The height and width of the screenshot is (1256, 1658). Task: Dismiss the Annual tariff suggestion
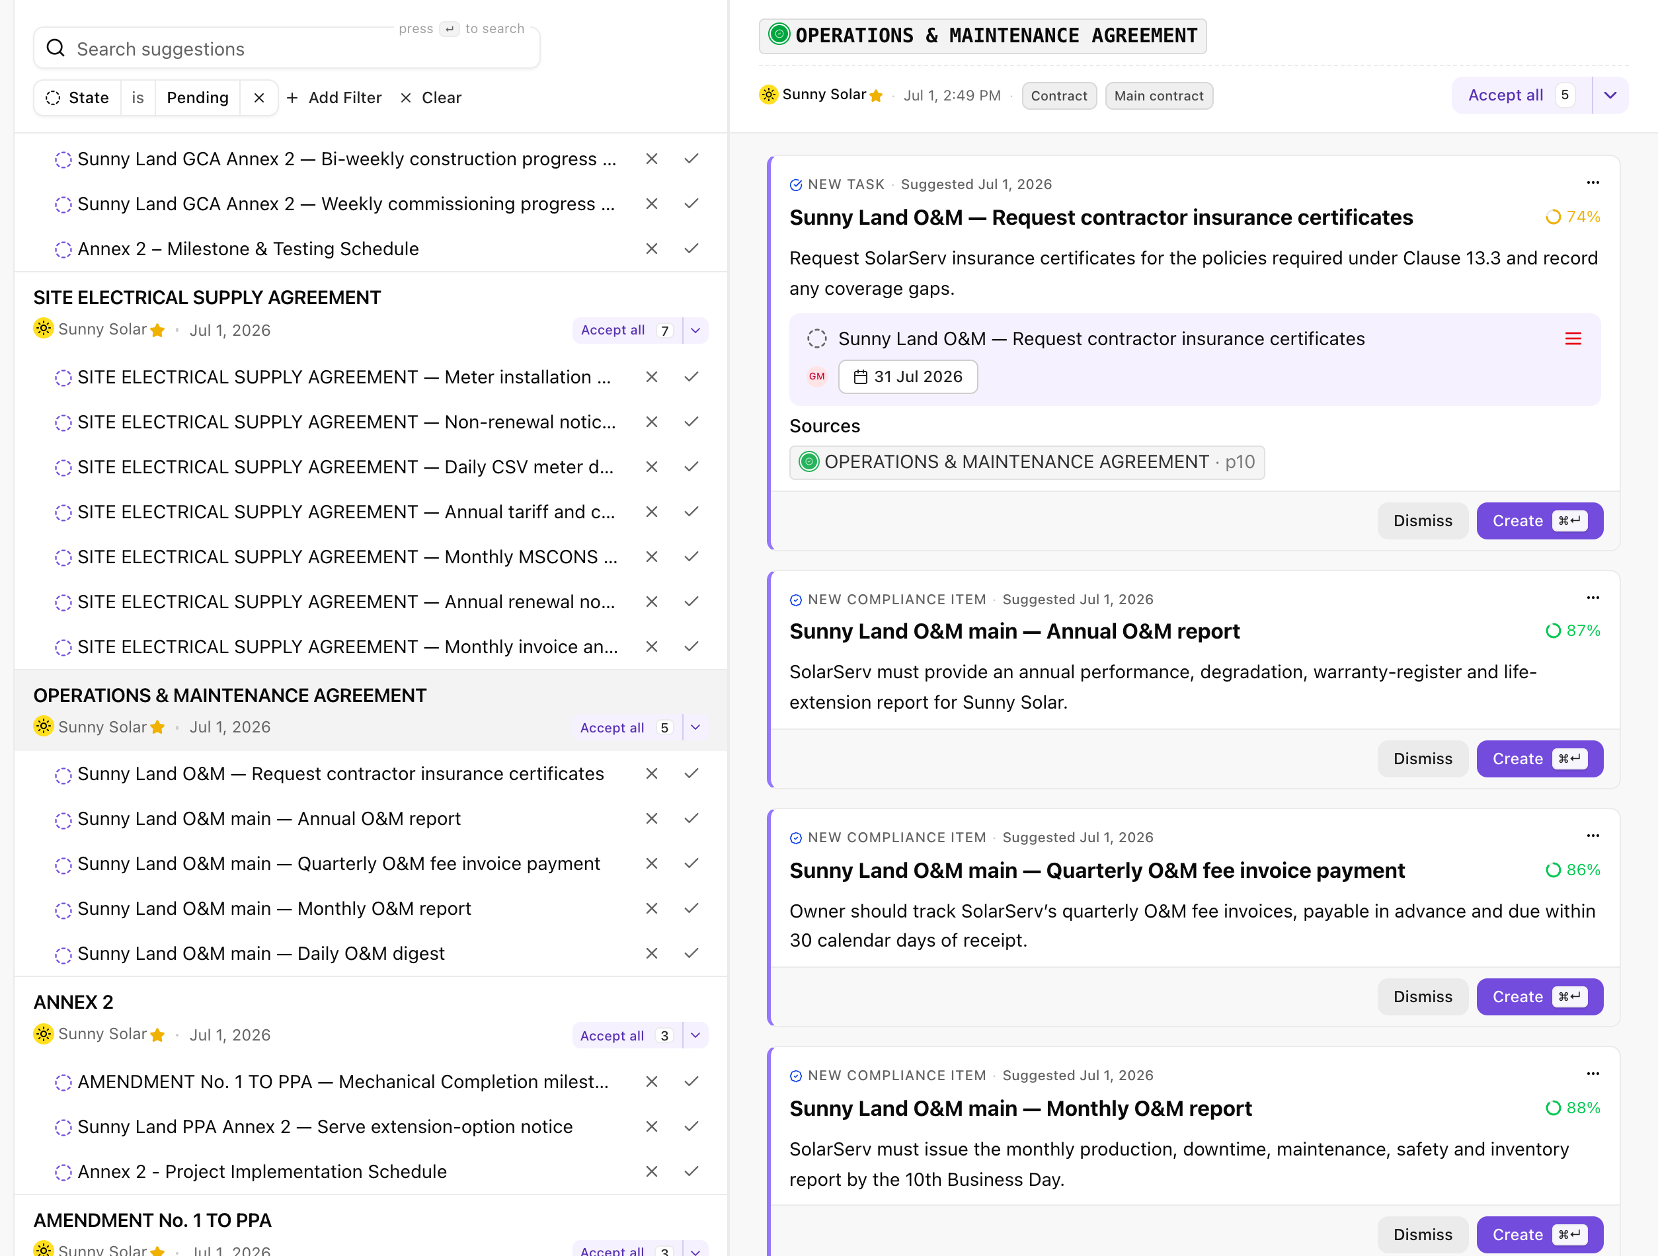point(651,512)
